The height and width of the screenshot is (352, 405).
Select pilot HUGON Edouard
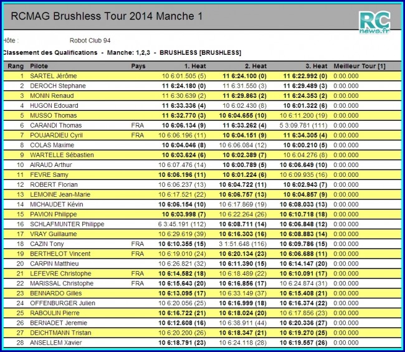[54, 106]
